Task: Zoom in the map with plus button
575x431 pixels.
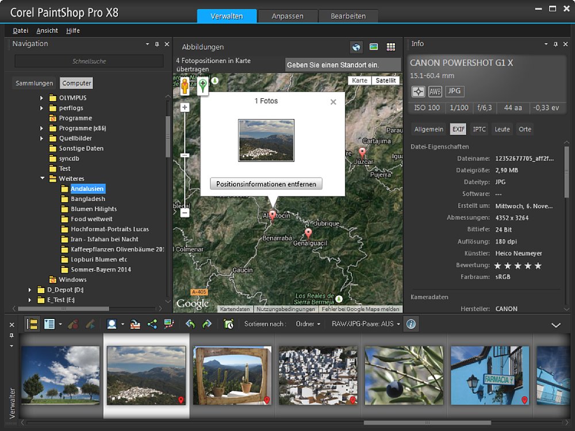Action: 185,107
